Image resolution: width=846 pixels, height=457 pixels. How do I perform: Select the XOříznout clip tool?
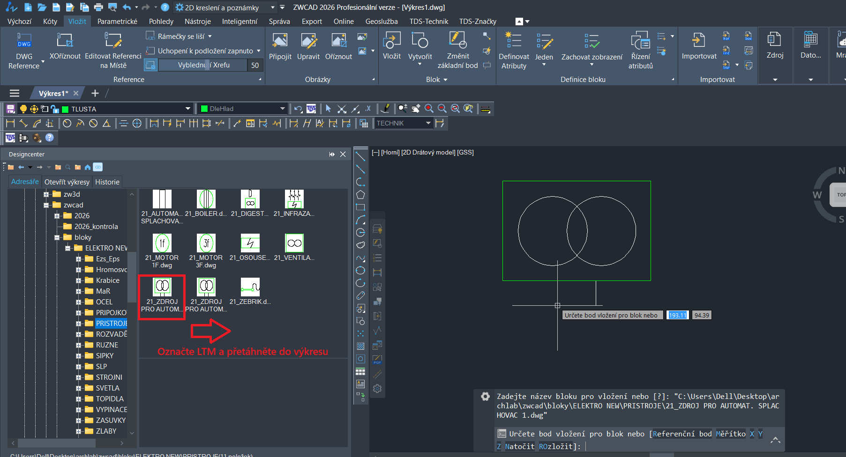(65, 41)
